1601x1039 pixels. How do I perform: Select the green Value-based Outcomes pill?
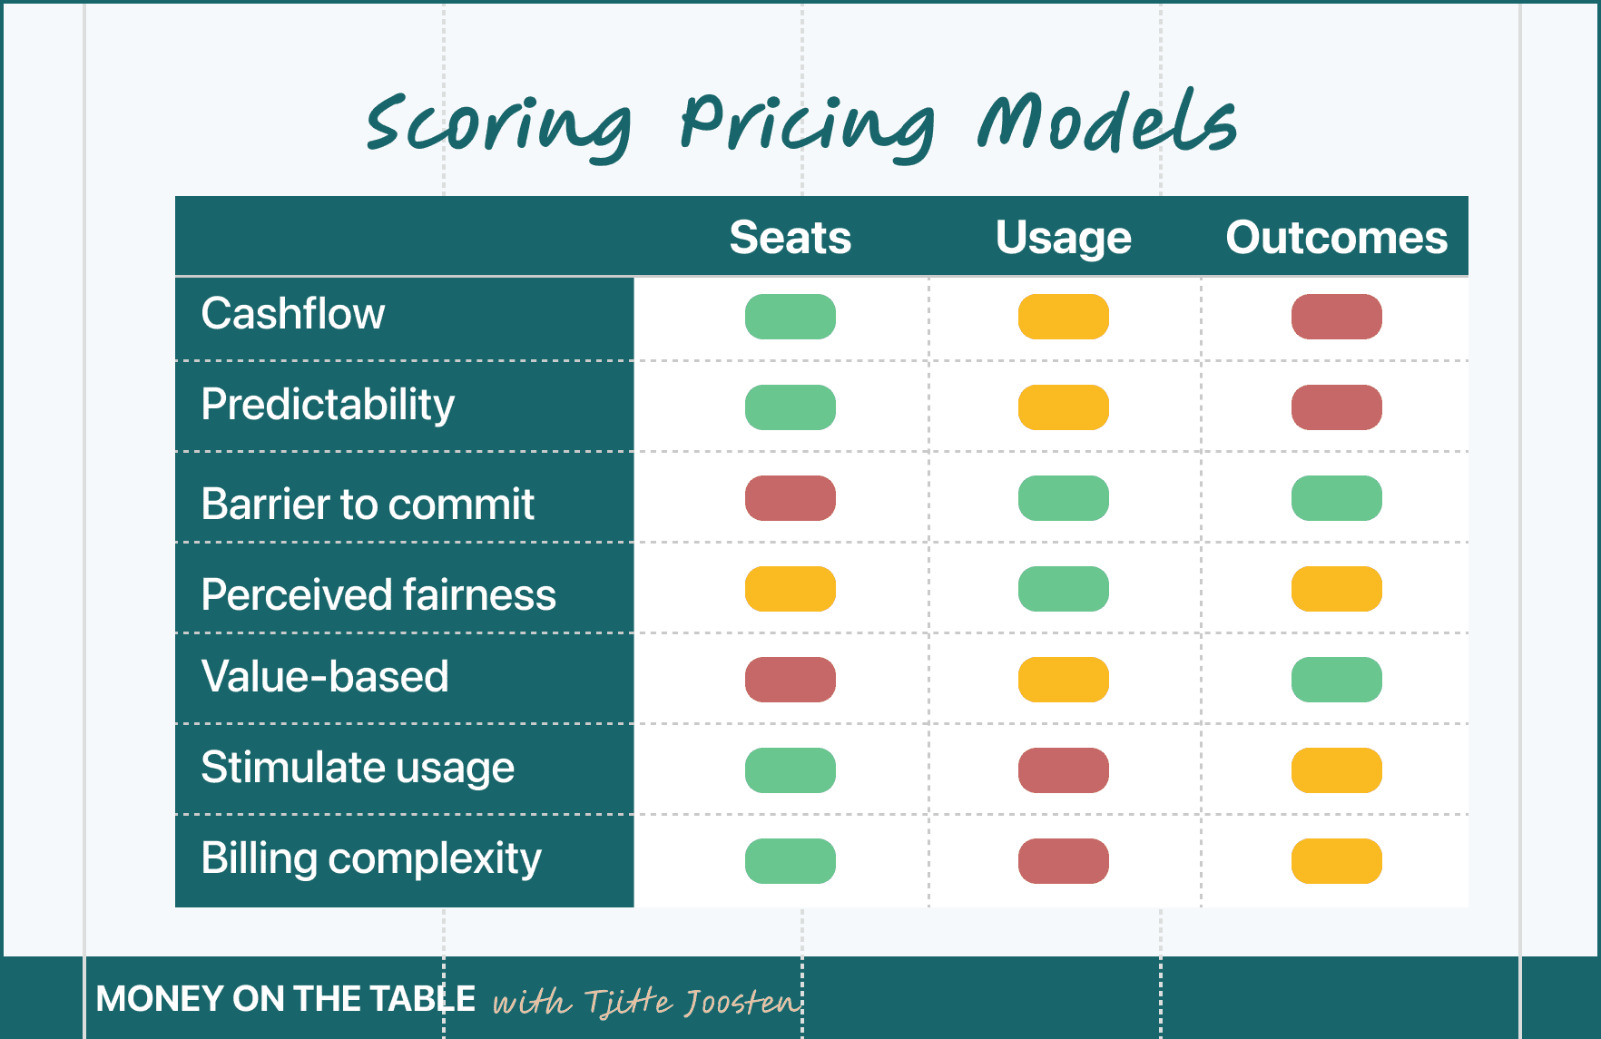tap(1337, 680)
